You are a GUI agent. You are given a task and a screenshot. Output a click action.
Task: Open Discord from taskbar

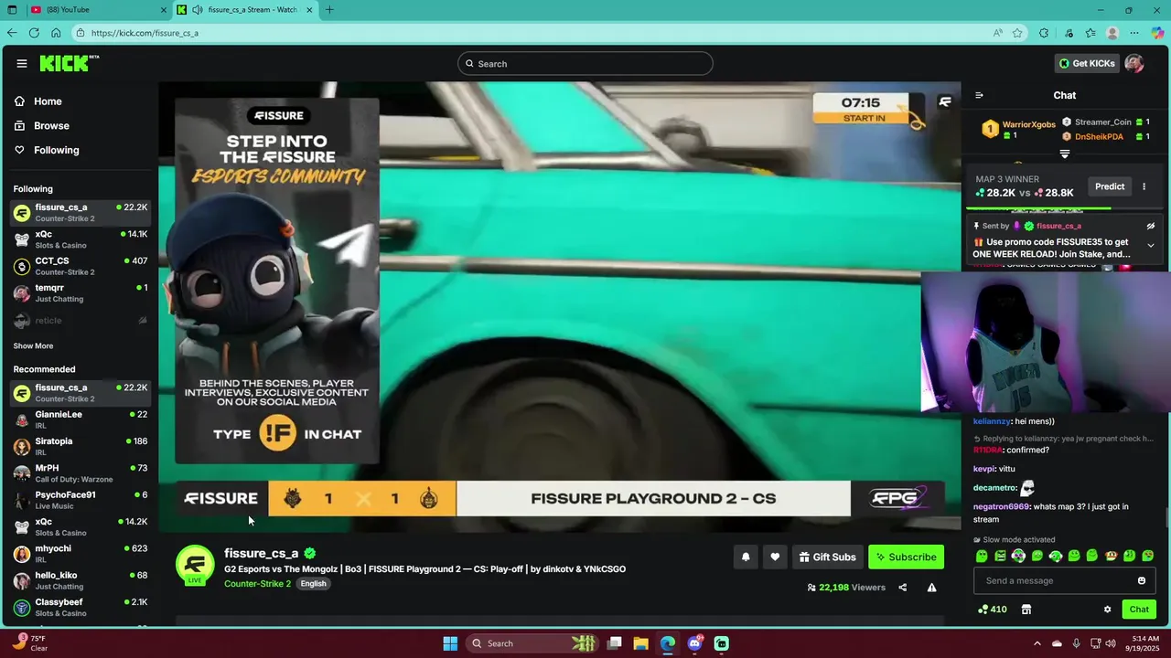pos(694,643)
